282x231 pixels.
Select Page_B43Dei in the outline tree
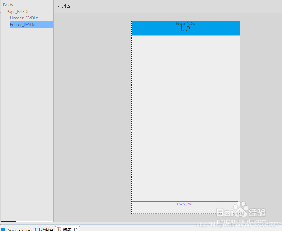(x=18, y=12)
